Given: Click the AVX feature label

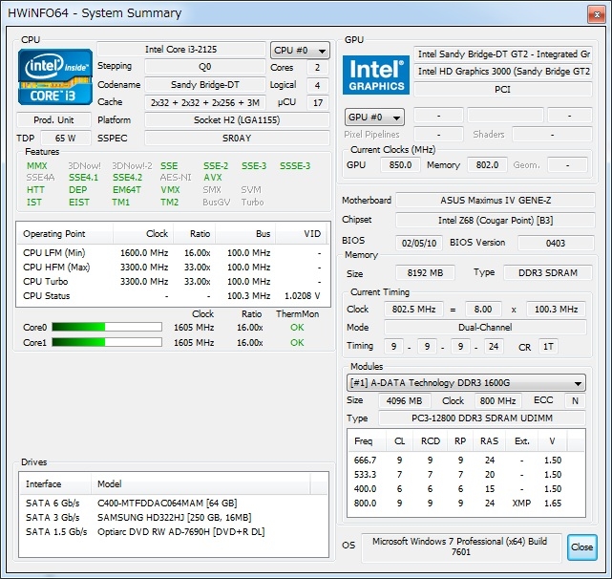Looking at the screenshot, I should coord(213,178).
